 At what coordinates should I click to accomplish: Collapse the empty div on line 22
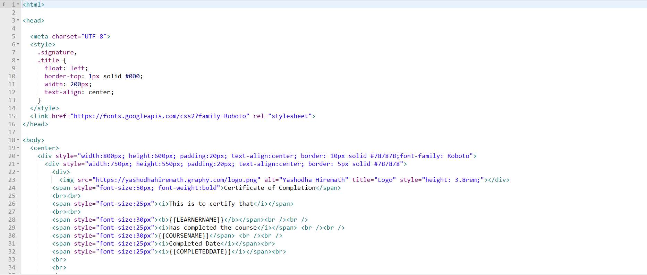coord(18,172)
